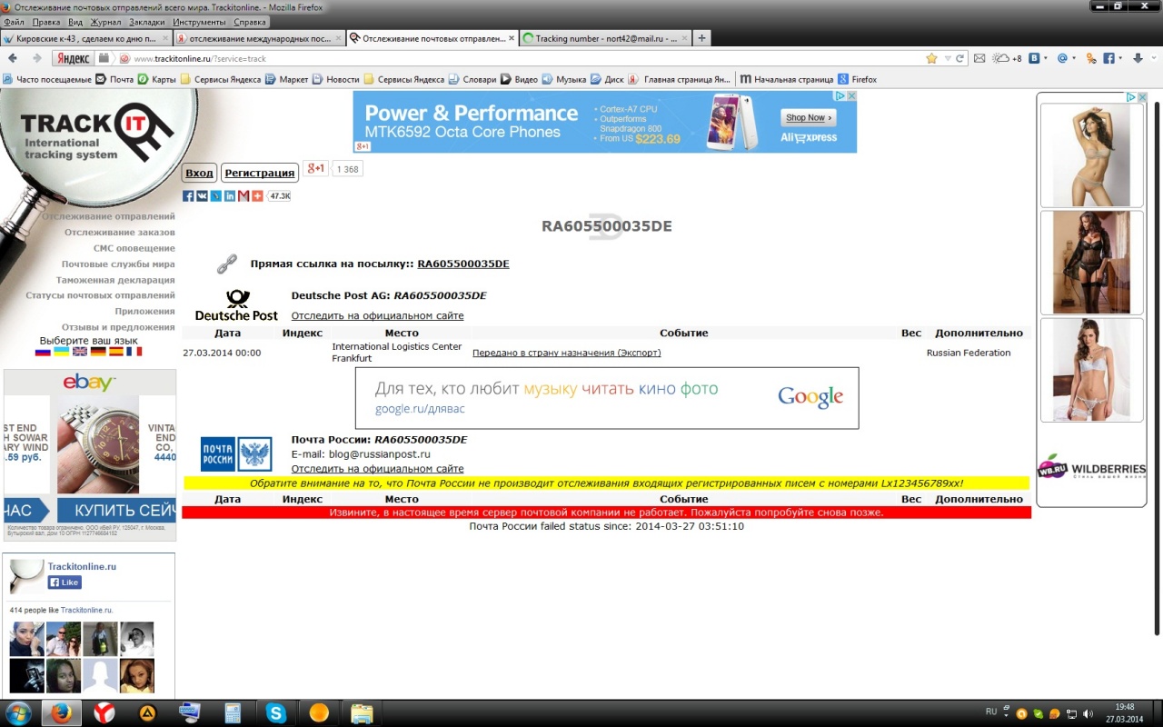
Task: Open the direct link RA605500035DE
Action: 462,264
